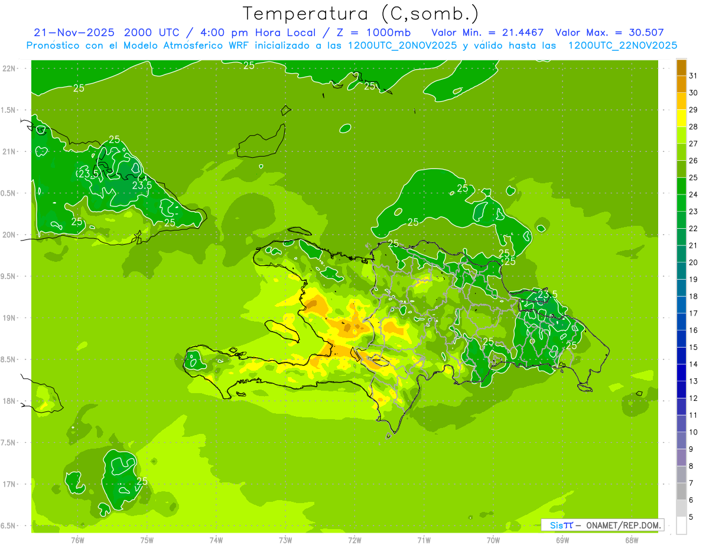Click the 72W longitude axis label
709x548 pixels.
click(354, 540)
